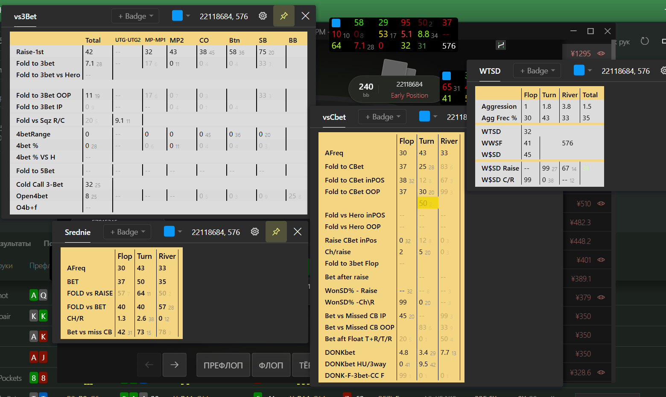
Task: Open settings gear in Srednie popup
Action: 255,232
